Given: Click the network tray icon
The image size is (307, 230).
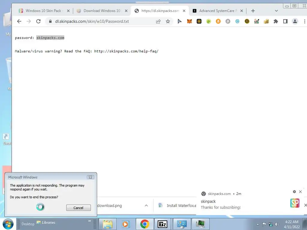Looking at the screenshot, I should (271, 224).
